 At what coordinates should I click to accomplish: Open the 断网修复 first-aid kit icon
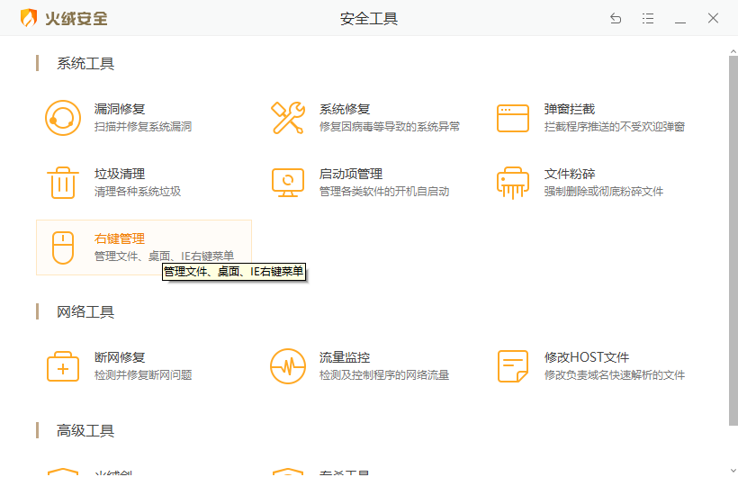[63, 366]
